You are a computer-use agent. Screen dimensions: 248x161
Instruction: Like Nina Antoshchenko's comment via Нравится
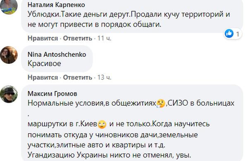tap(43, 77)
